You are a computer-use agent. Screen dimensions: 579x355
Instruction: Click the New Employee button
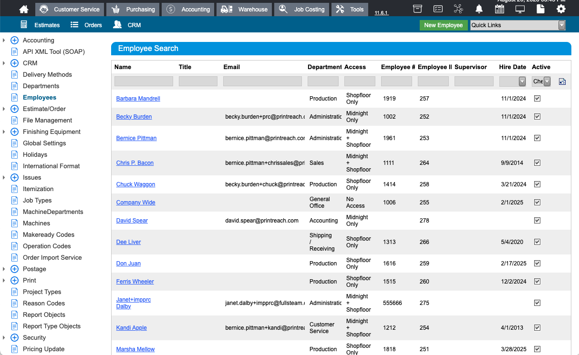(444, 25)
